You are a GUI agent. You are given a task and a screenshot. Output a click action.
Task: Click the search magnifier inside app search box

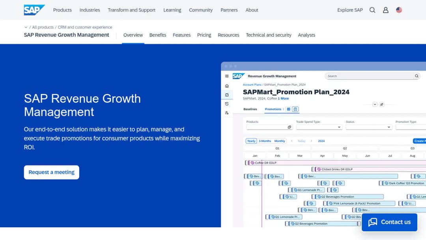pyautogui.click(x=417, y=76)
